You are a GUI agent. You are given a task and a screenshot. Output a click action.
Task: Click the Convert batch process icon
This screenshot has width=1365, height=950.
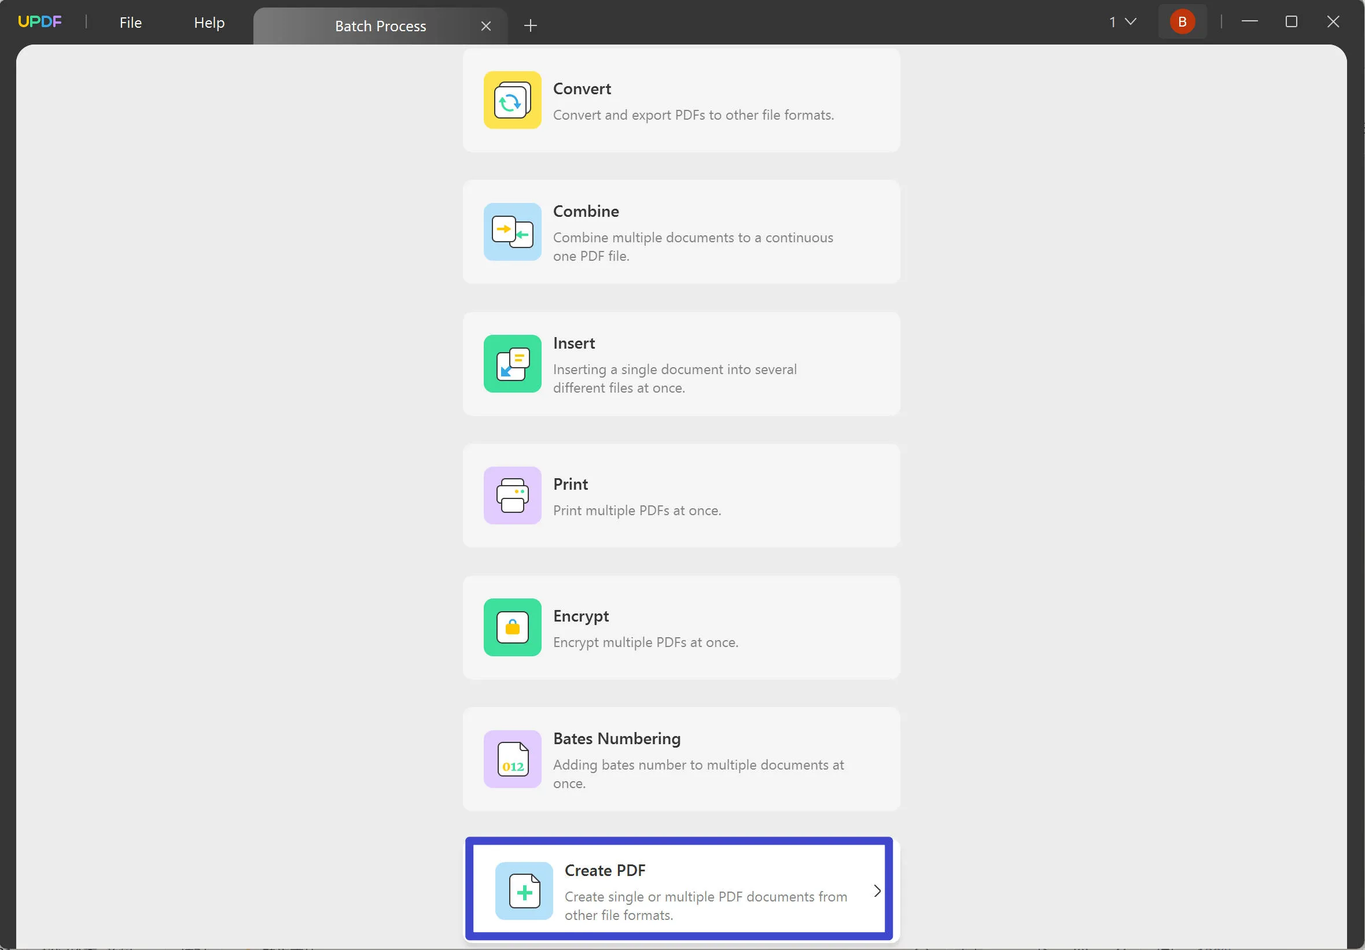pyautogui.click(x=513, y=99)
